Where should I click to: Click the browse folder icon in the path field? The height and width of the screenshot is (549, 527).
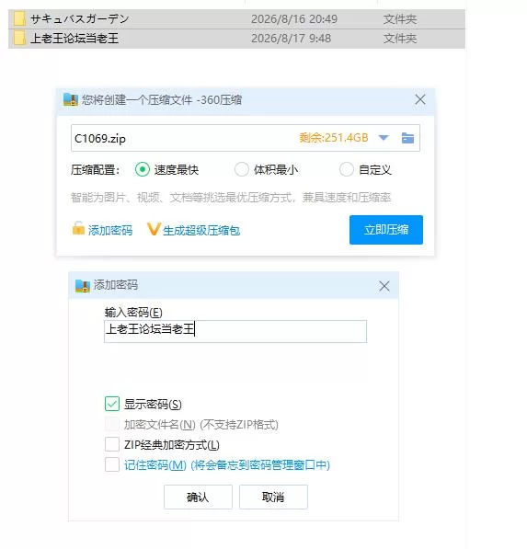coord(407,138)
